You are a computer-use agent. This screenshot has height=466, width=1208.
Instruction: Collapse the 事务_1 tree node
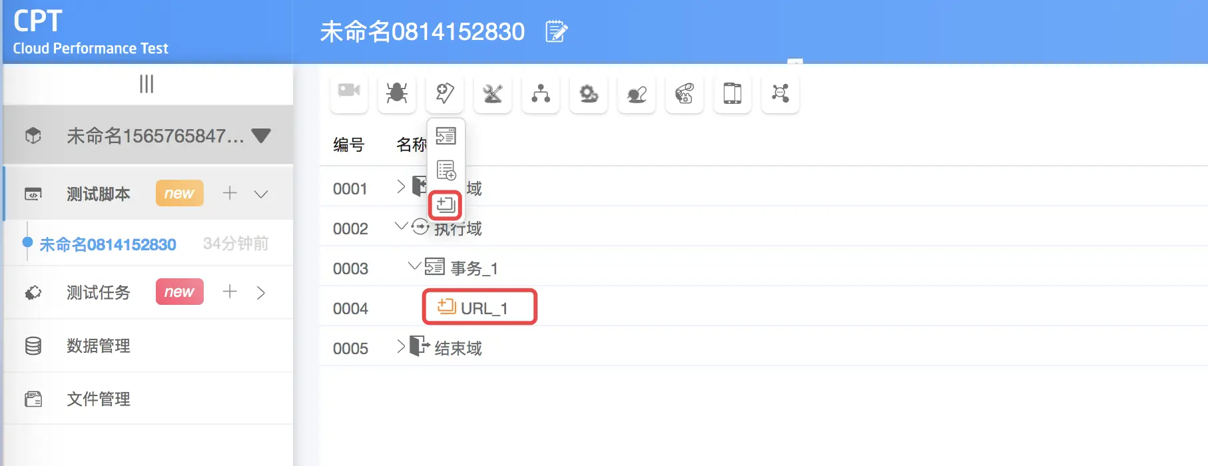[x=414, y=266]
